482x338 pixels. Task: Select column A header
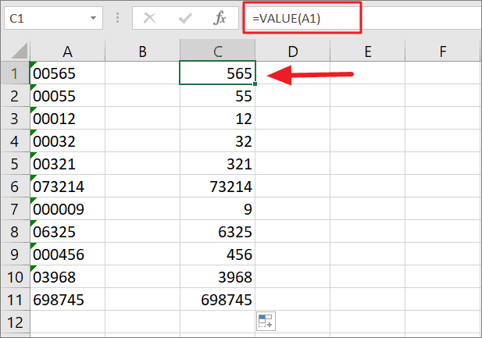pos(67,51)
